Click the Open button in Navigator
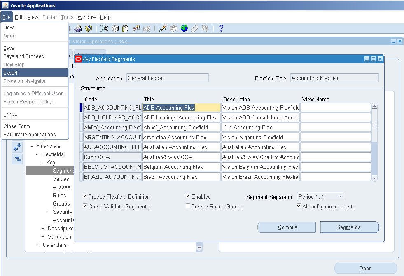The width and height of the screenshot is (404, 276). coord(365,268)
